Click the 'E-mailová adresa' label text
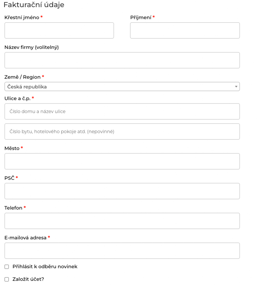The width and height of the screenshot is (258, 286). click(x=25, y=238)
